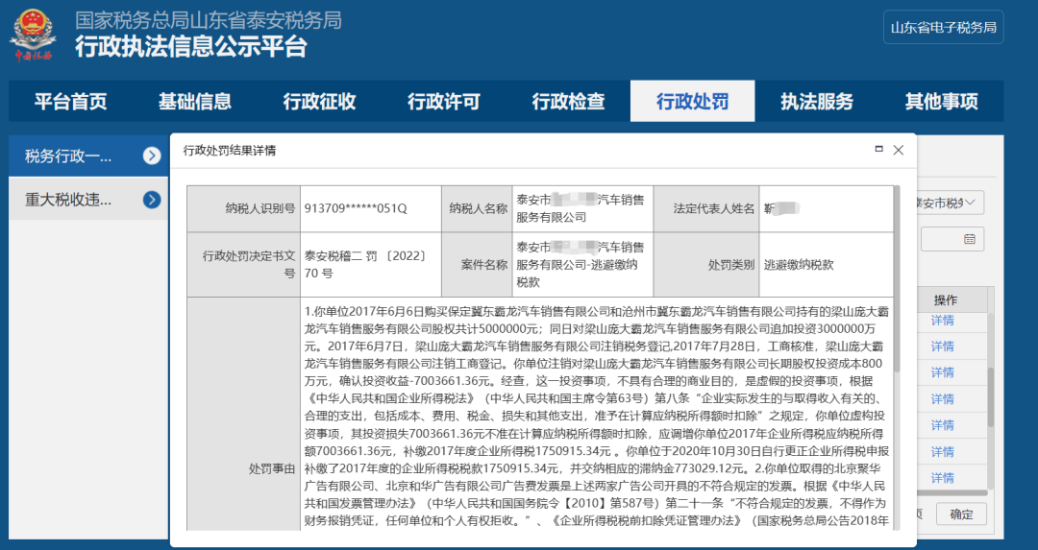Click the 行政处罚决定书文号 label cell

pyautogui.click(x=243, y=264)
